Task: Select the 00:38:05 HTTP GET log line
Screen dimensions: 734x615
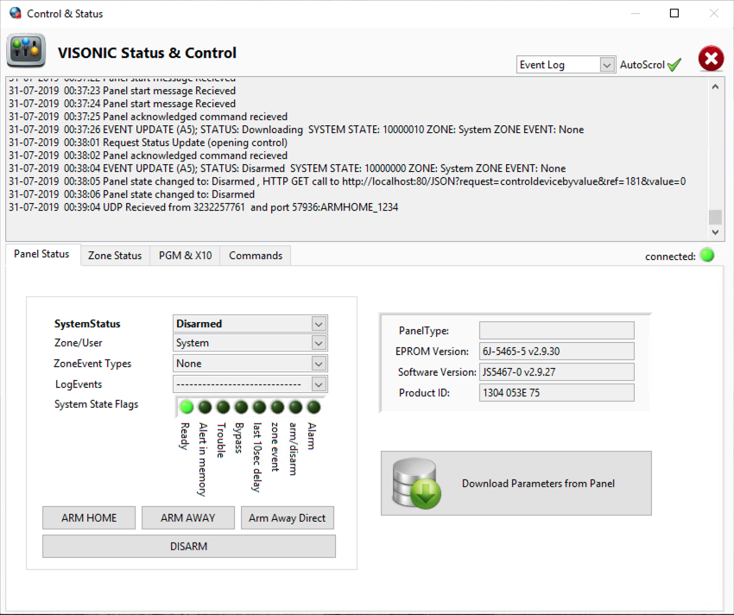Action: tap(347, 181)
